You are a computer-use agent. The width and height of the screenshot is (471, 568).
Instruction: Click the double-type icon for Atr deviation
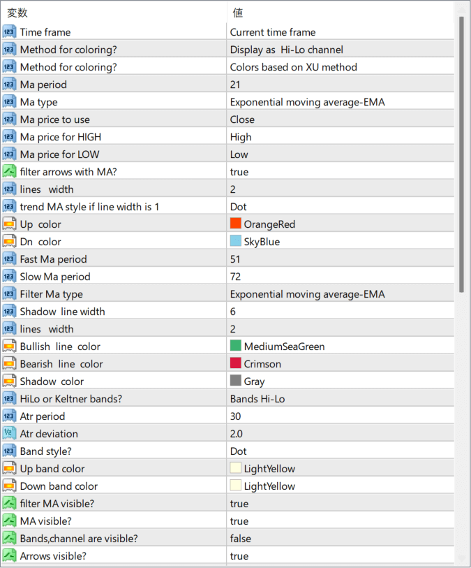9,434
